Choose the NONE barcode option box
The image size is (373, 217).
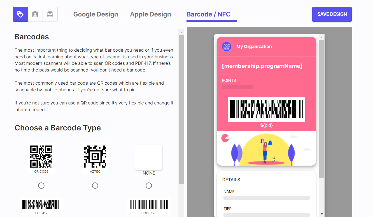point(149,157)
